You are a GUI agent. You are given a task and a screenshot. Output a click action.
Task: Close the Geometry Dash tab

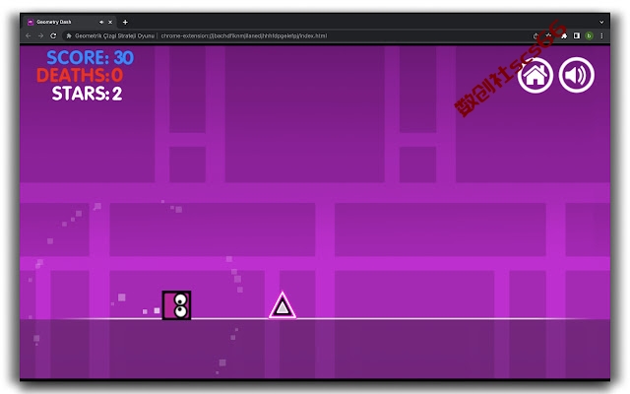[110, 22]
